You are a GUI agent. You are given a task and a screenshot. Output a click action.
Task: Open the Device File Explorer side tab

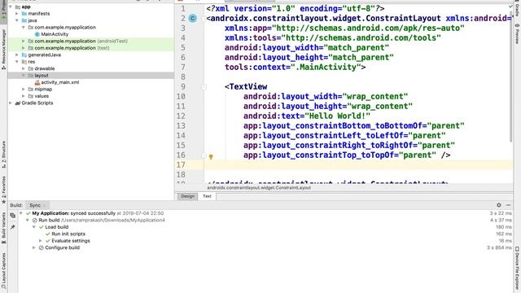tap(518, 269)
